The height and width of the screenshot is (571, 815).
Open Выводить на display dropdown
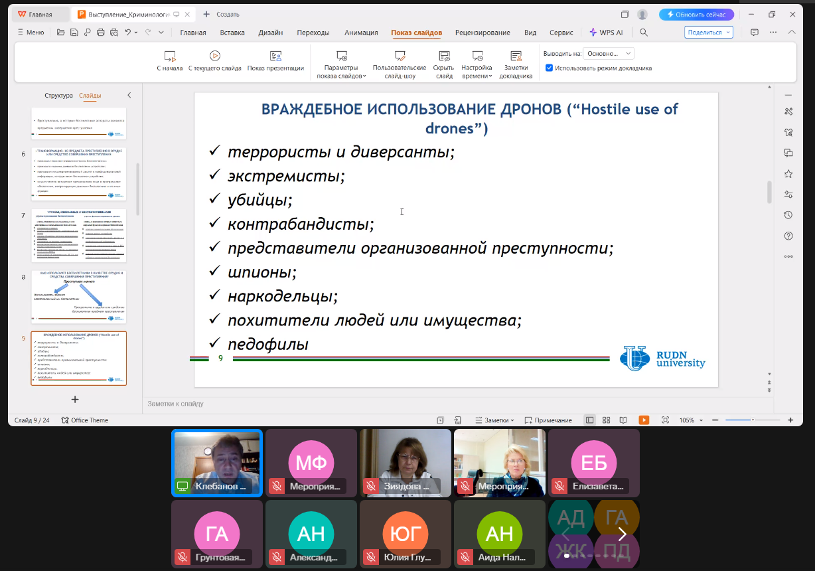609,53
